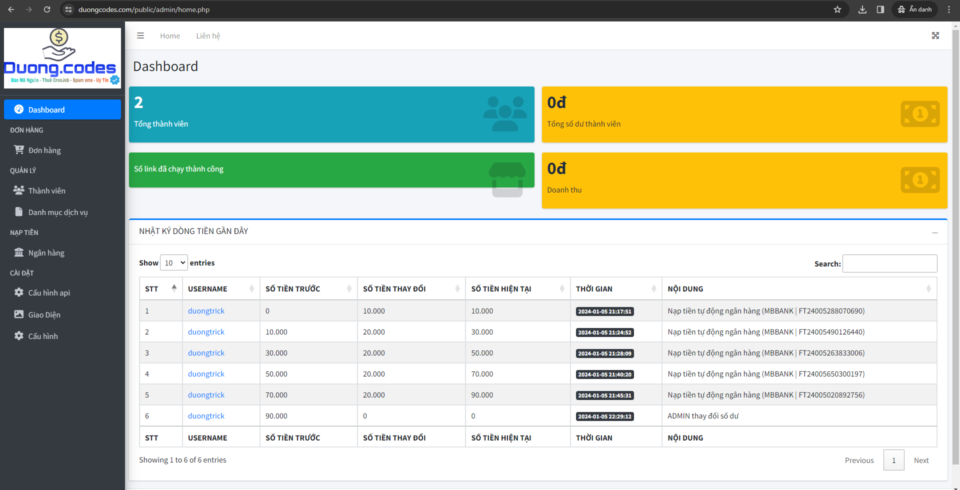Screen dimensions: 960x490
Task: Focus the table Search input field
Action: 889,263
